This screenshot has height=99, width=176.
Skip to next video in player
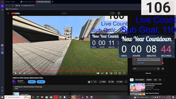point(20,73)
